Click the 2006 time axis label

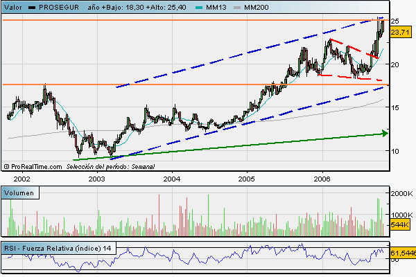coord(322,179)
